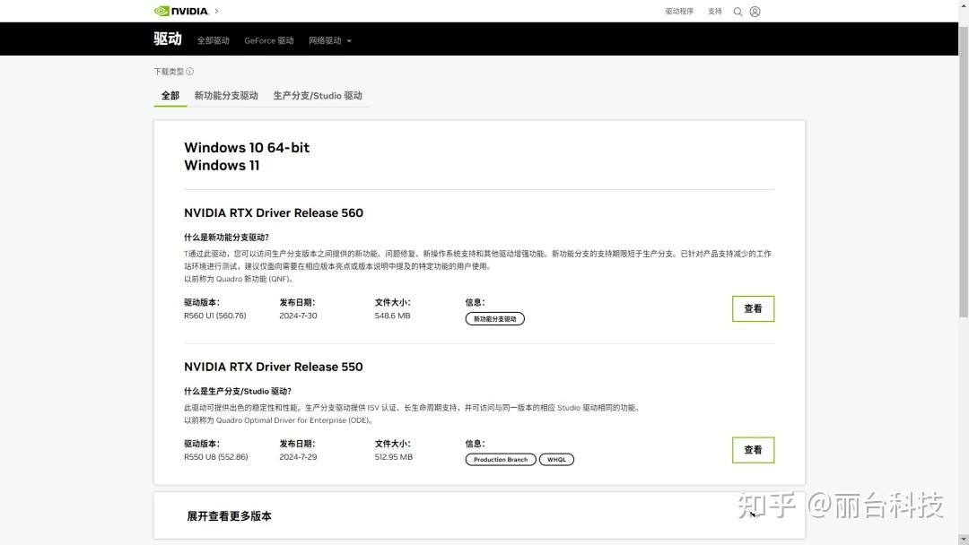Click the 什么是生产分支/Studio 驱动? heading
This screenshot has width=969, height=545.
point(237,392)
